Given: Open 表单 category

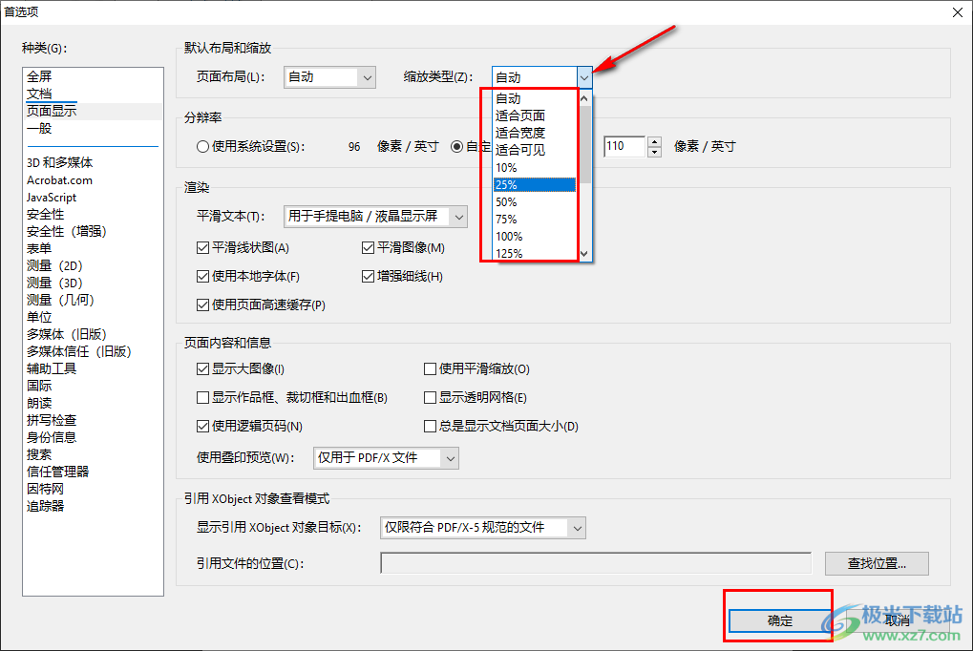Looking at the screenshot, I should (39, 248).
